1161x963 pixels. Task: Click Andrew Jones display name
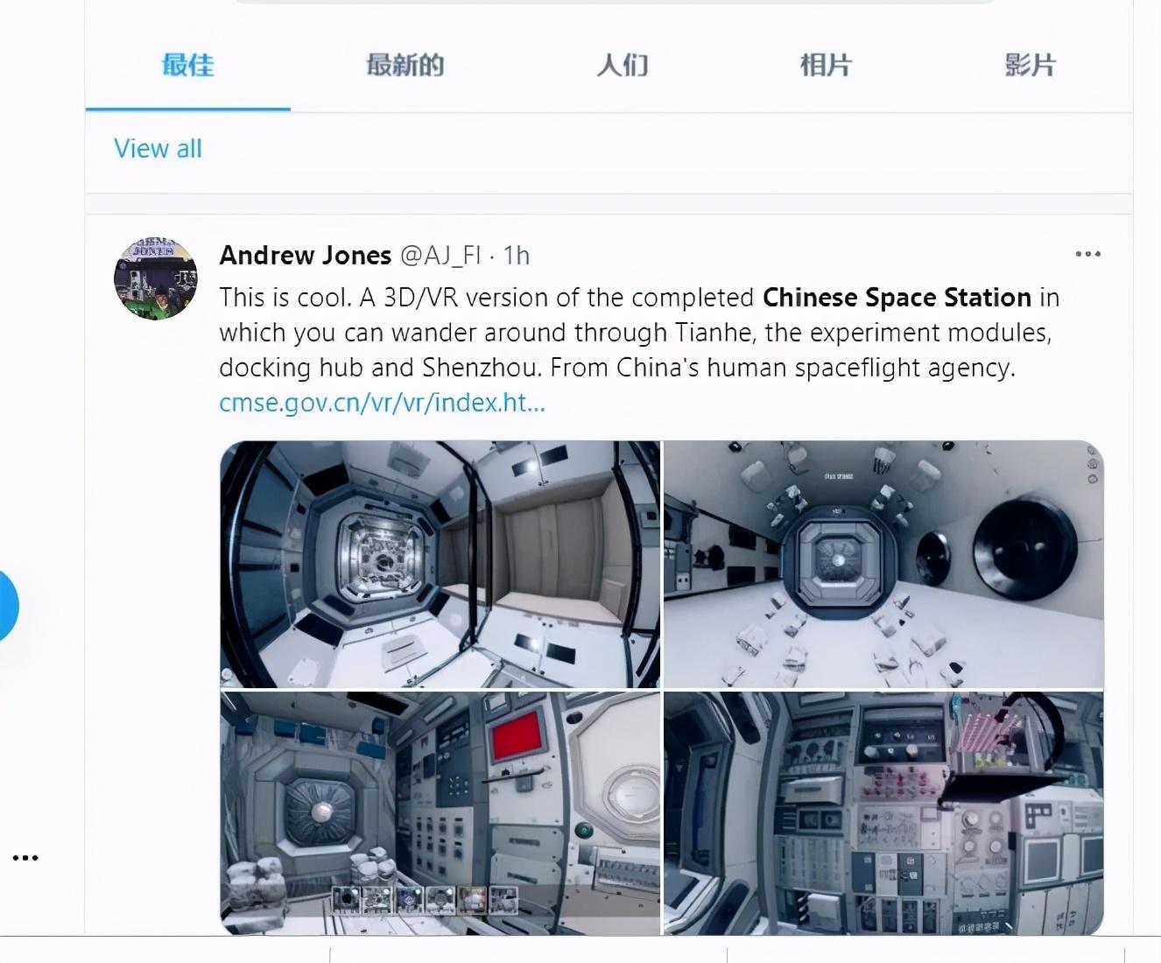tap(305, 255)
